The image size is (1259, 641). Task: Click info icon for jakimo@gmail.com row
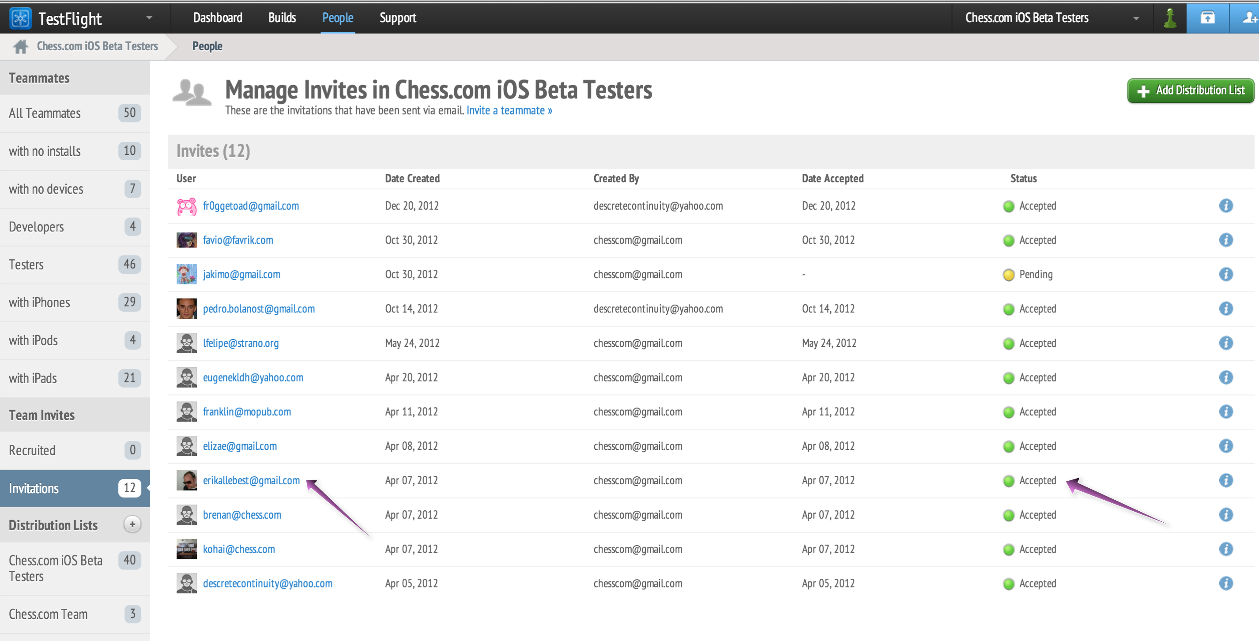1226,274
